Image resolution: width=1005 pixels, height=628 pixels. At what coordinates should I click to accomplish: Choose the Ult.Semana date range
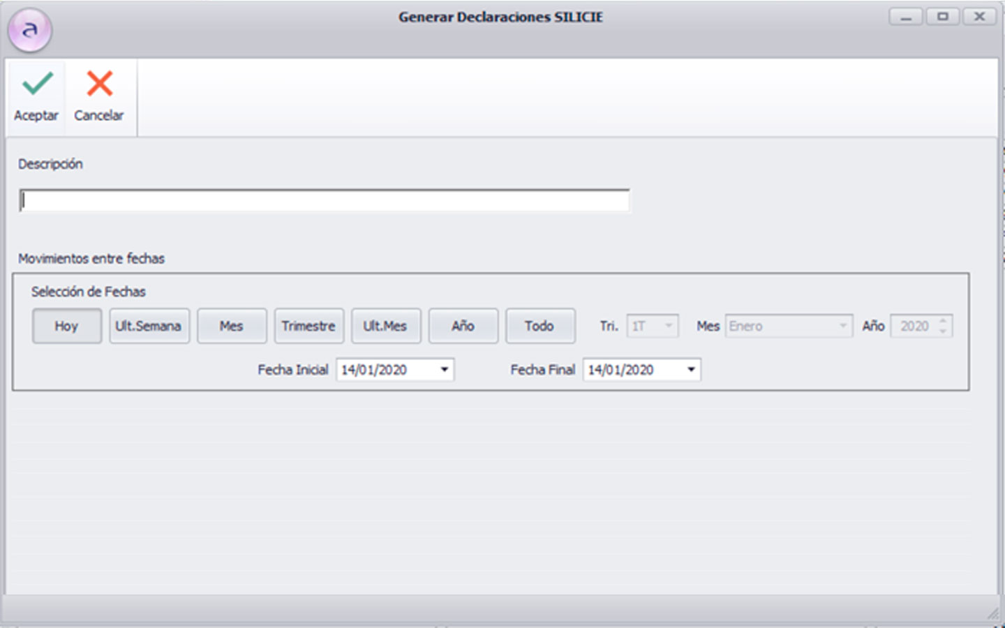[149, 326]
